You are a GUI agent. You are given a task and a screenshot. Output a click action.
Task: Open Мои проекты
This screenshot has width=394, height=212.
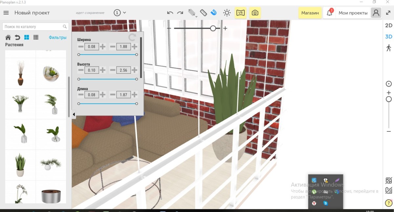(x=353, y=13)
